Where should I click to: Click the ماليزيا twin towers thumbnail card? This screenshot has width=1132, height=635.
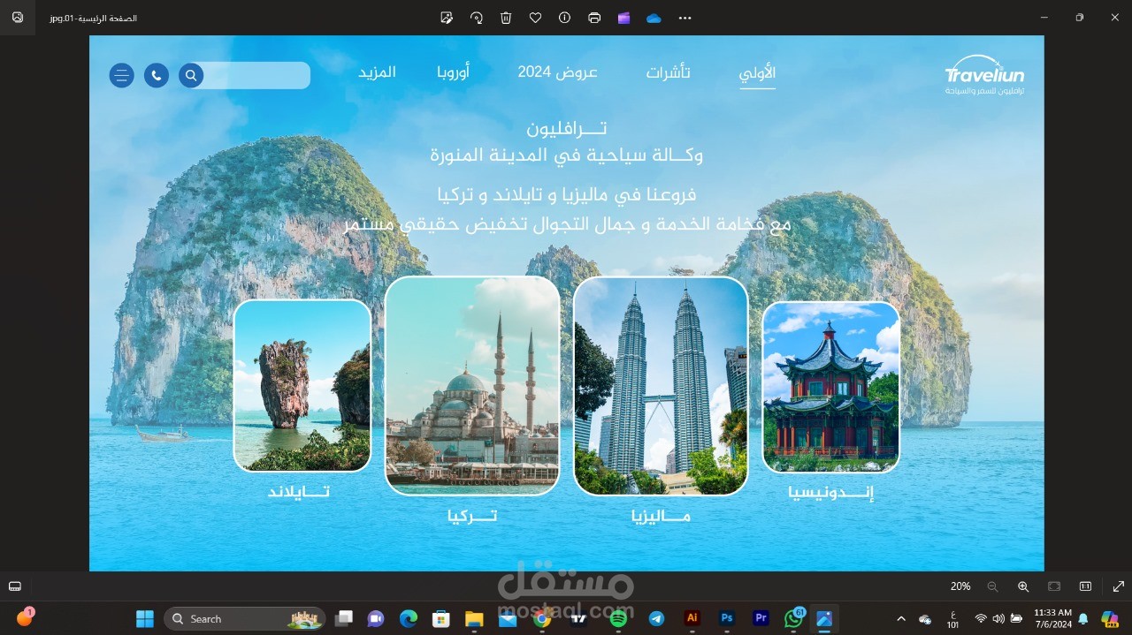tap(661, 386)
